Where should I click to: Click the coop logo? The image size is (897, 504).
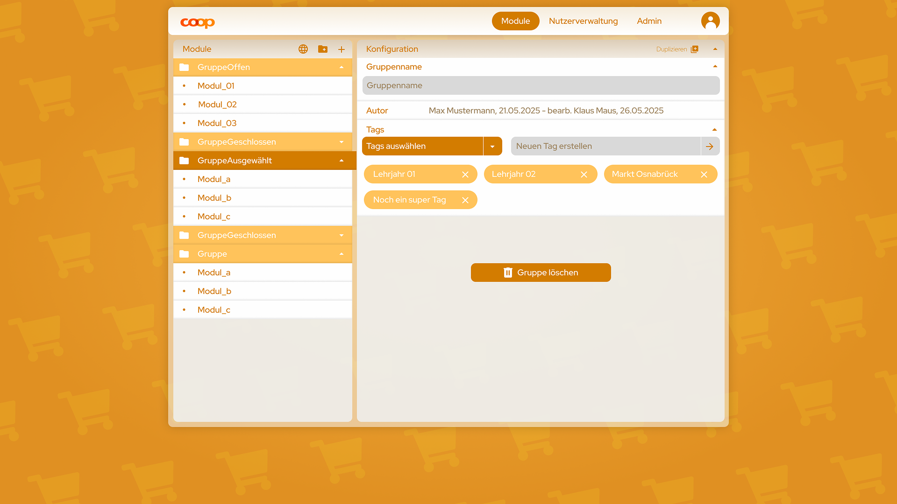pos(198,22)
